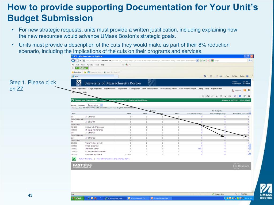Click the chat bubble icon in FAST toolbar

235,96
